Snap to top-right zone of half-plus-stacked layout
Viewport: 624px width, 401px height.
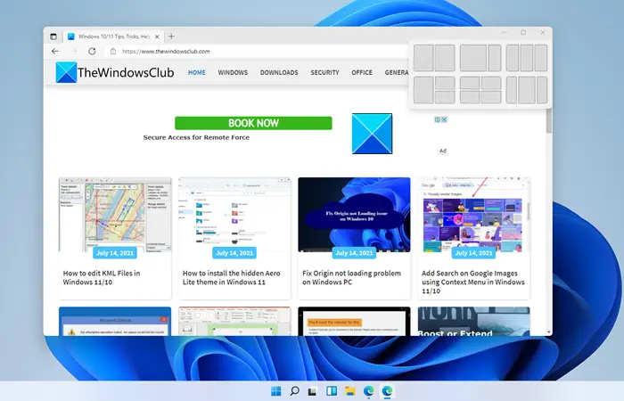click(x=445, y=83)
